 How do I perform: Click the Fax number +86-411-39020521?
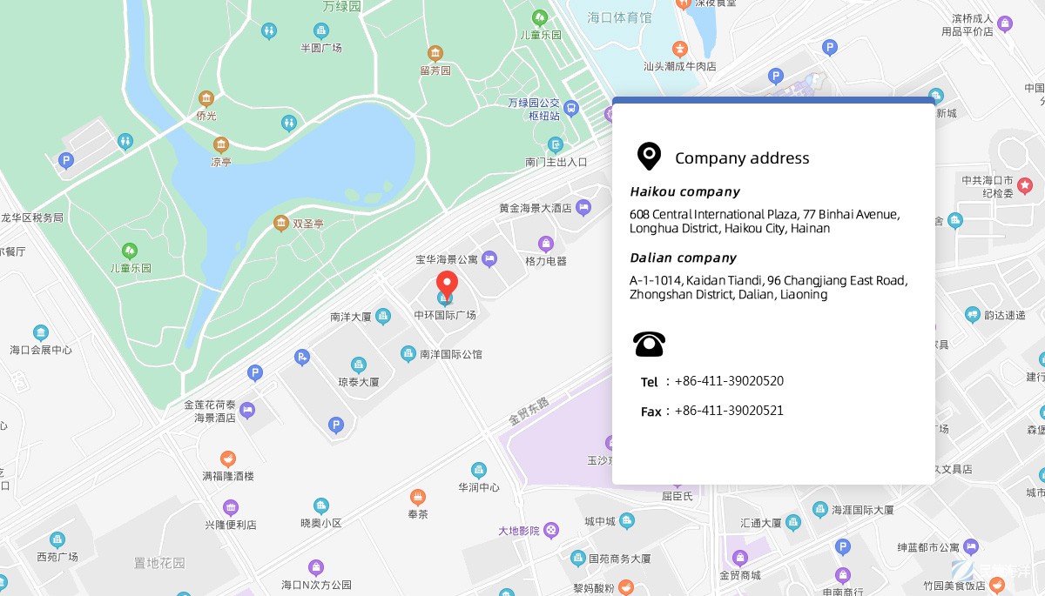tap(729, 411)
